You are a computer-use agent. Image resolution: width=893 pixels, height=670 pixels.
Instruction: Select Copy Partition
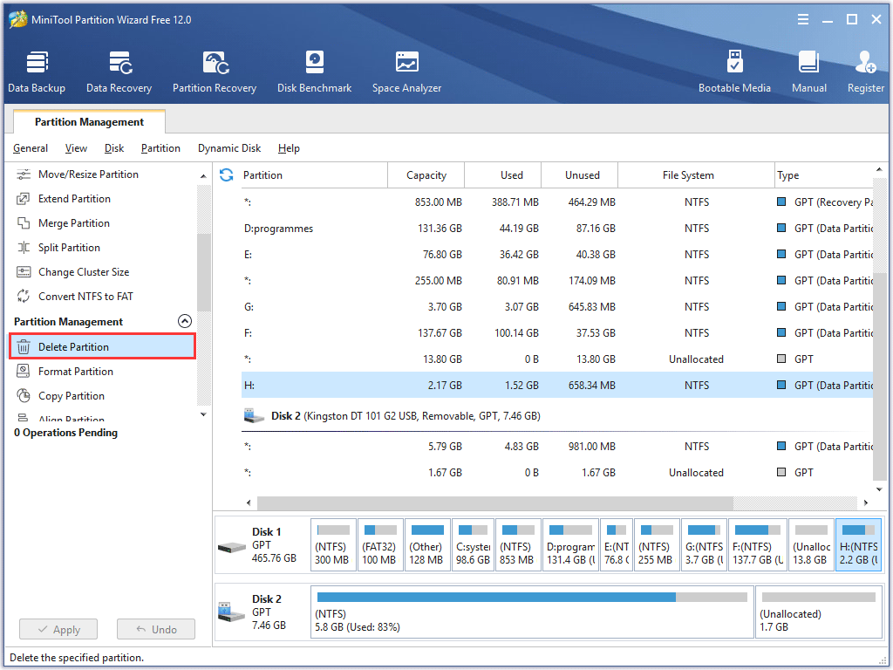coord(72,396)
